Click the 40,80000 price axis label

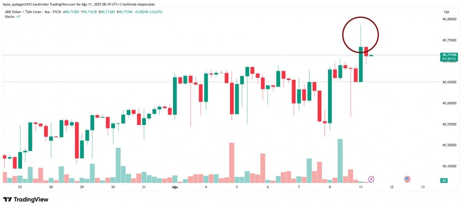[x=449, y=19]
